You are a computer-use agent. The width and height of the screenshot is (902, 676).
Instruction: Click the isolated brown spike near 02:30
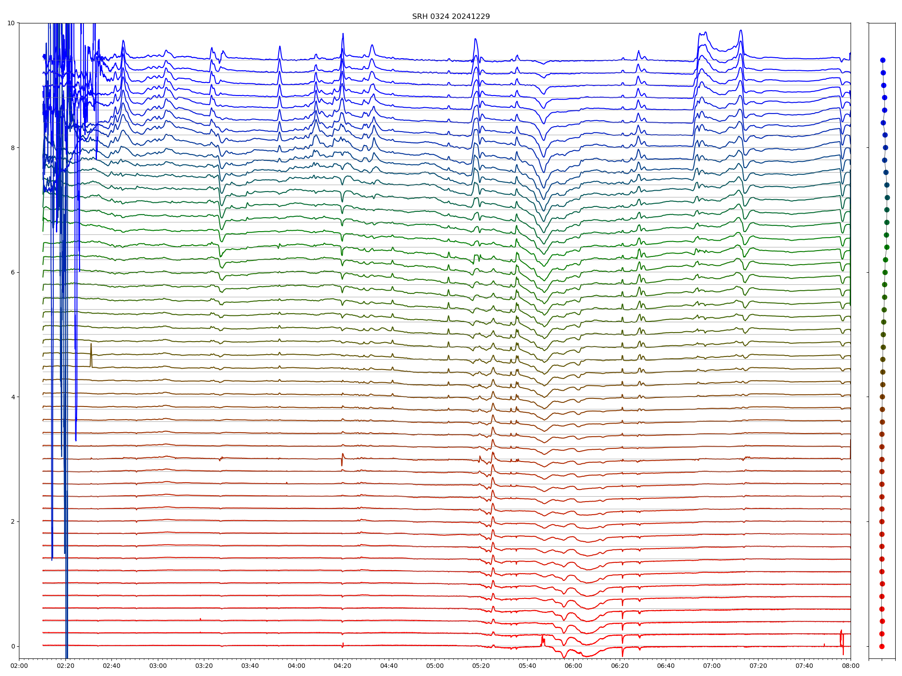pos(91,349)
